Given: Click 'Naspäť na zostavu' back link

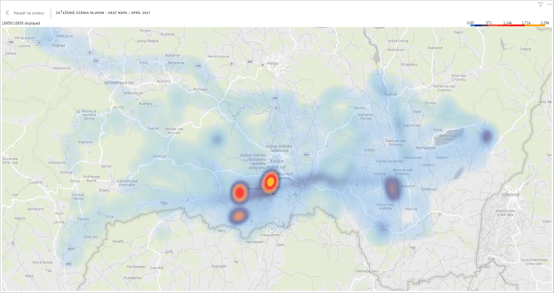Looking at the screenshot, I should click(29, 13).
